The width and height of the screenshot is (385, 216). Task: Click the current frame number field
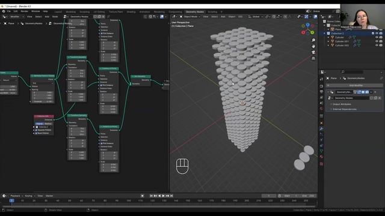(269, 196)
